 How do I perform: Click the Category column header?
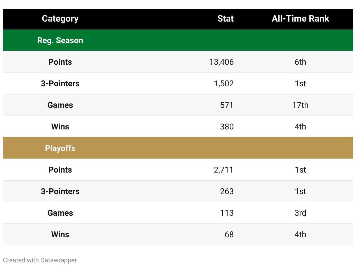pyautogui.click(x=60, y=19)
